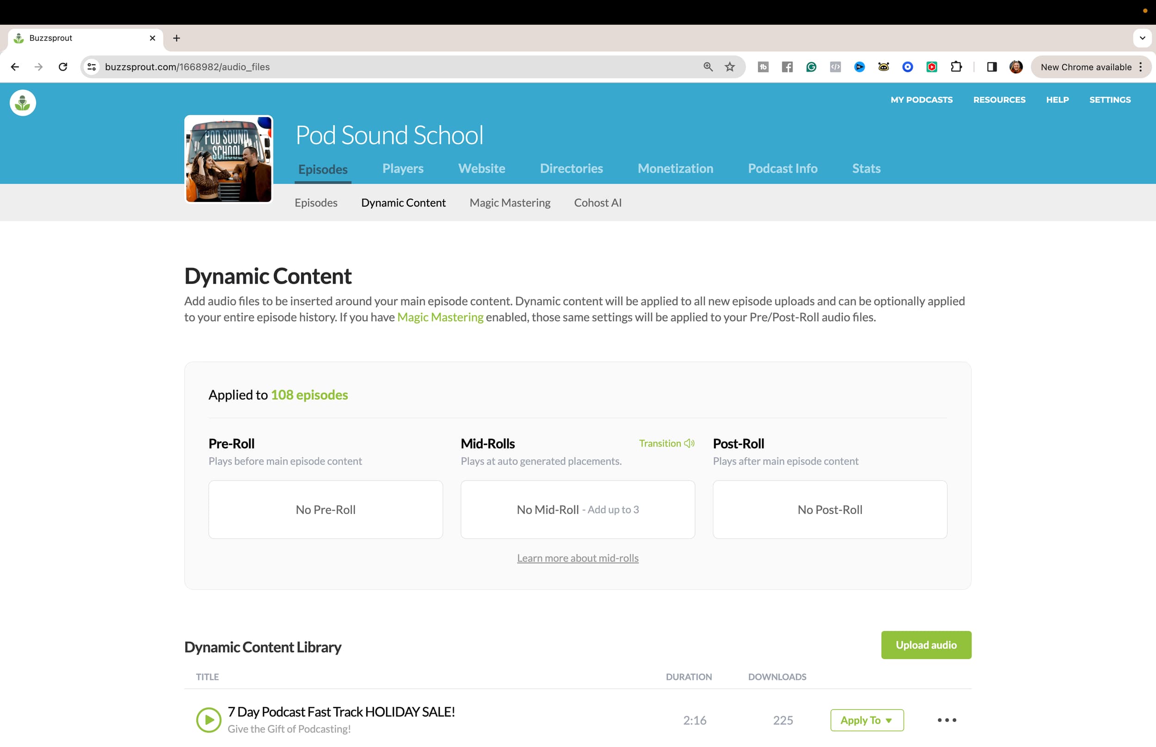Open the Podcast Info tab

tap(782, 168)
